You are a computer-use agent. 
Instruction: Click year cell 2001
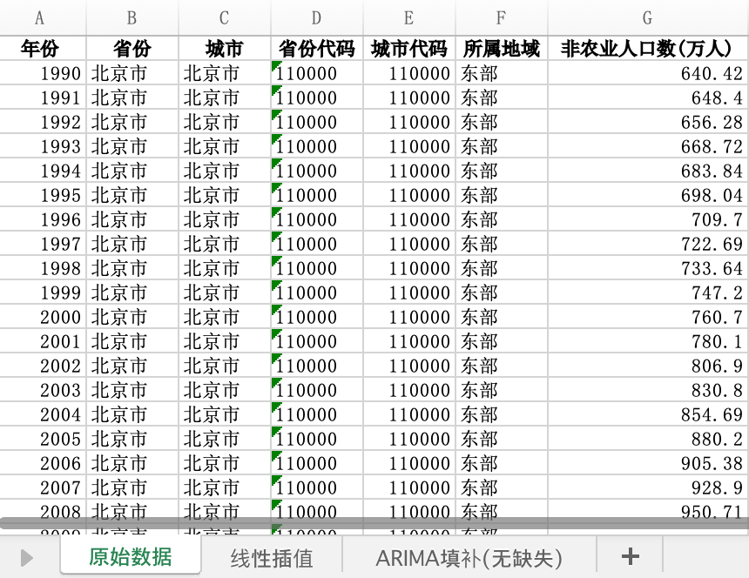[x=43, y=340]
